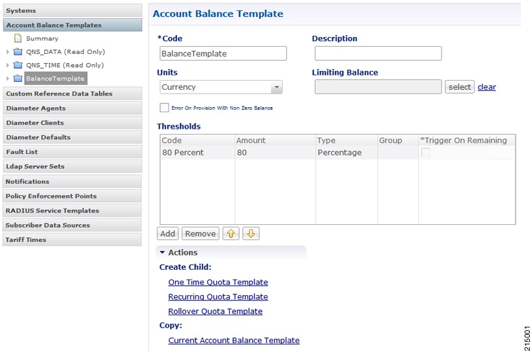This screenshot has width=530, height=351.
Task: Select the Summary tree item
Action: click(x=42, y=38)
